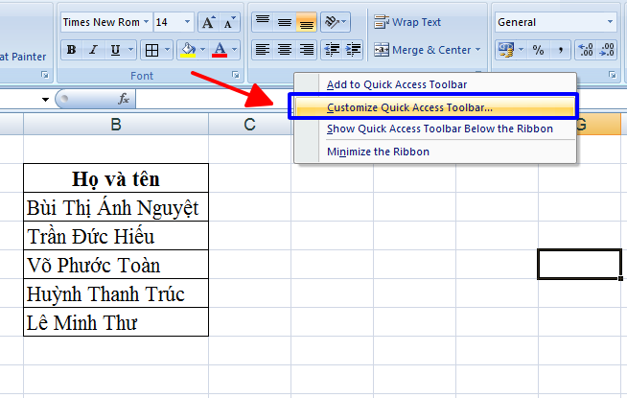Apply Accounting Number Format

pos(506,50)
